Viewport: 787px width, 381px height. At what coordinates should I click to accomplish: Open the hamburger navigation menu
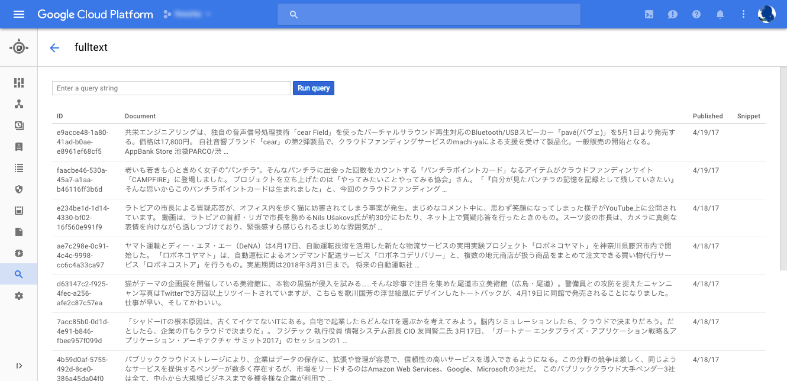(20, 14)
